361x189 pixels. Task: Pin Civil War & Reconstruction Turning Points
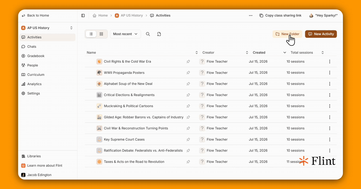tap(188, 128)
